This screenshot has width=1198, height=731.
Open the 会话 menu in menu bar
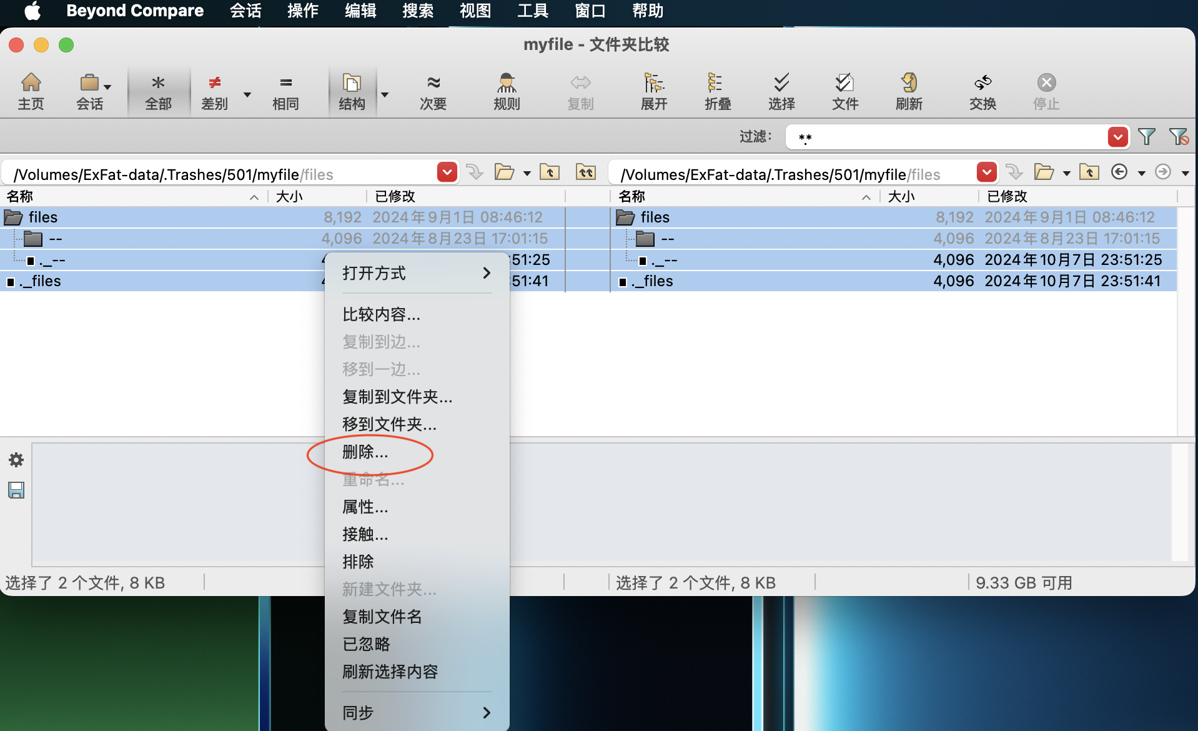pos(245,11)
